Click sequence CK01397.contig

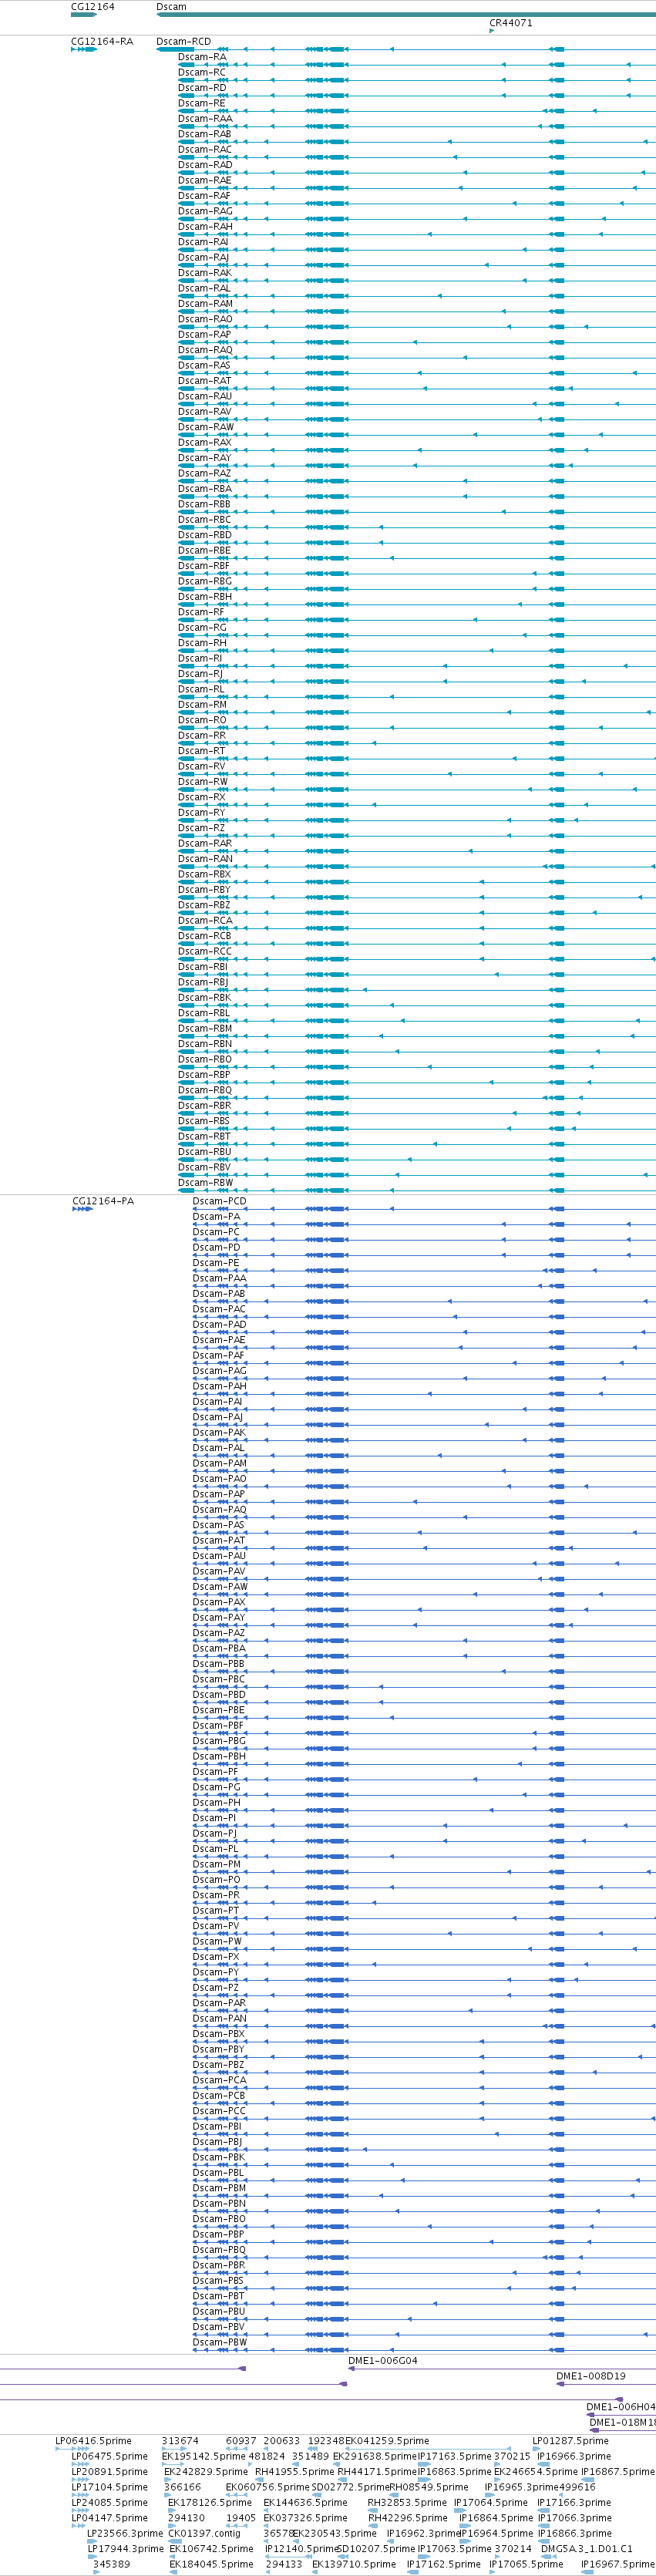click(204, 2533)
